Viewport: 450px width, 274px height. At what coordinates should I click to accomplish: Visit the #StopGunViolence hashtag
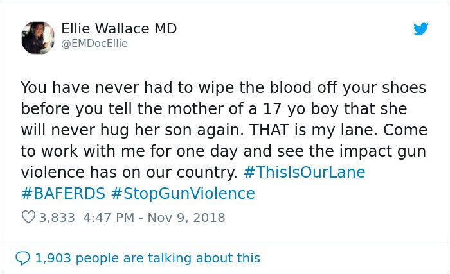(x=183, y=194)
